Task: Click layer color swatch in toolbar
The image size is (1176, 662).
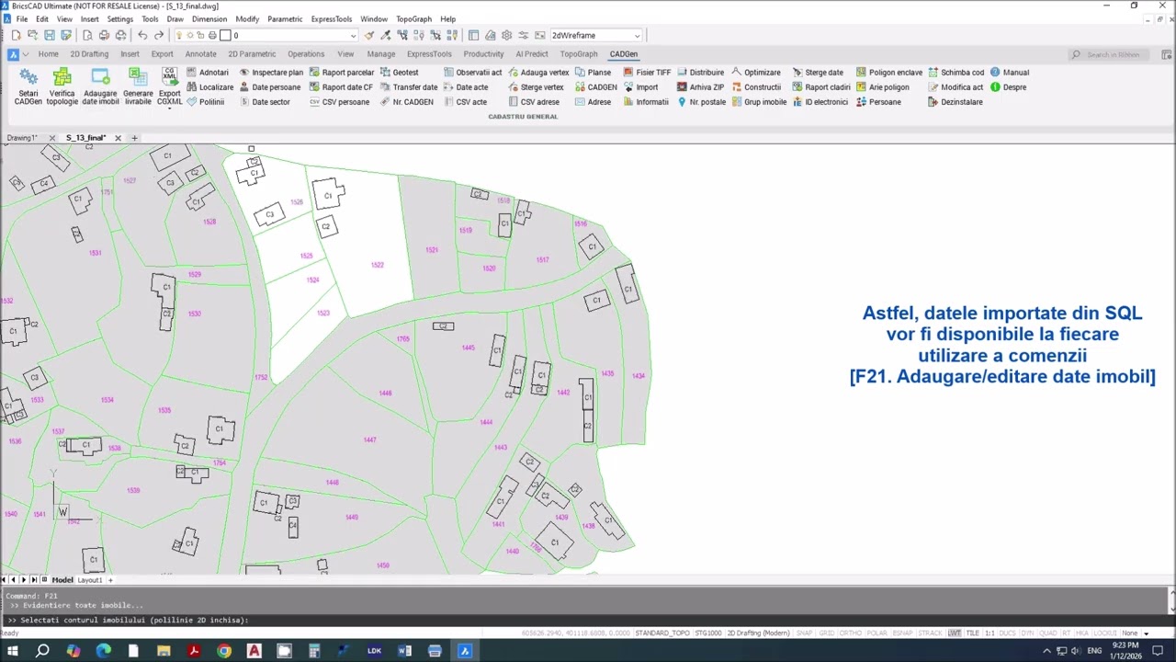Action: [x=225, y=35]
